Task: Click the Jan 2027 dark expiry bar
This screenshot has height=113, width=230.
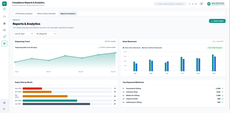Action: point(56,104)
